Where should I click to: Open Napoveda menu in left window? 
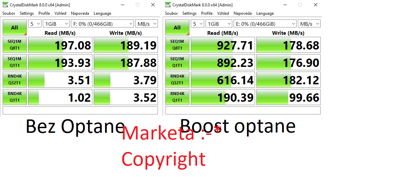pyautogui.click(x=80, y=13)
